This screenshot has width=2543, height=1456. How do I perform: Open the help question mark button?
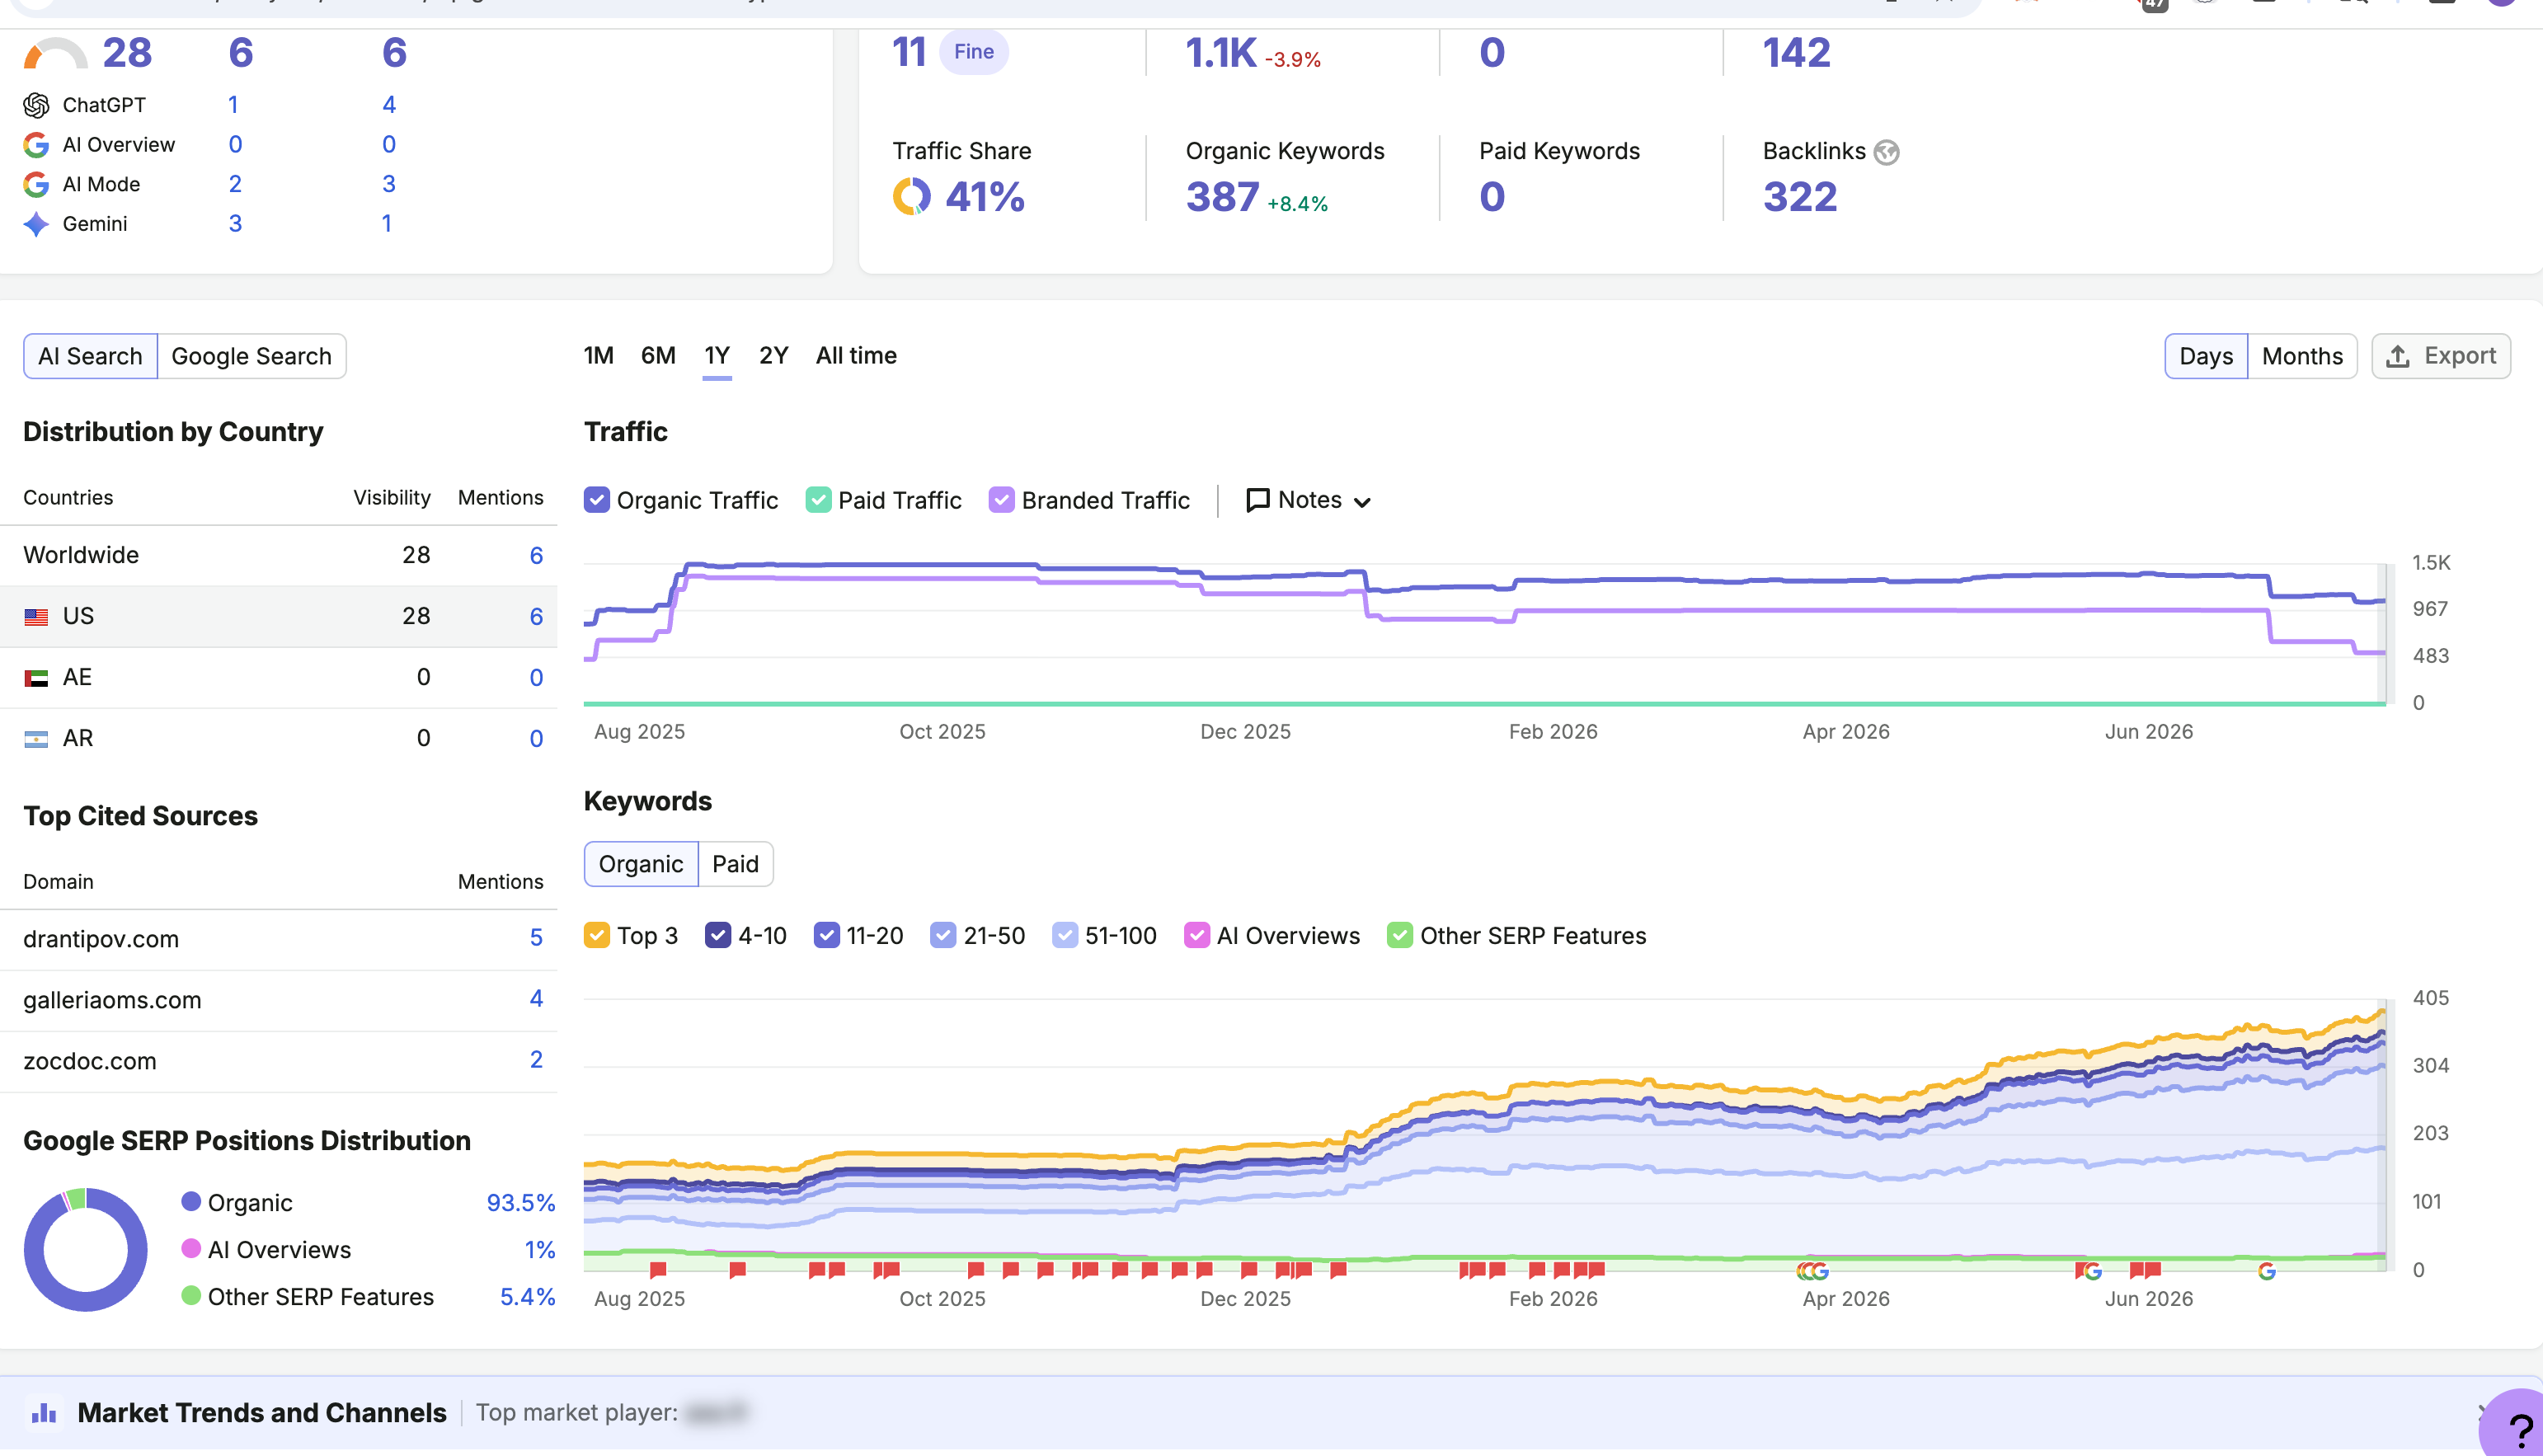(x=2519, y=1430)
